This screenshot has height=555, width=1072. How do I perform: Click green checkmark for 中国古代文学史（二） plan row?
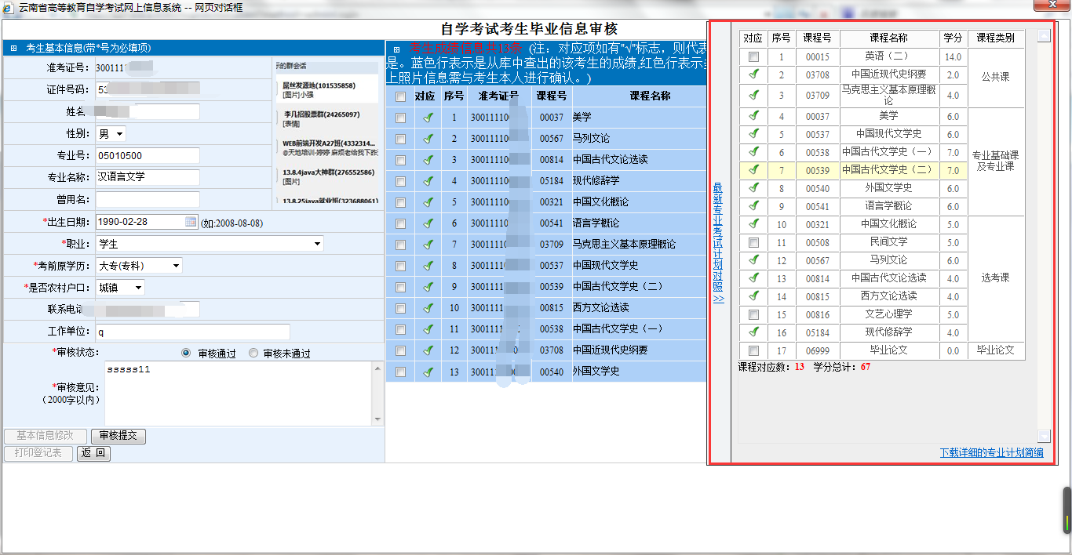pyautogui.click(x=753, y=169)
